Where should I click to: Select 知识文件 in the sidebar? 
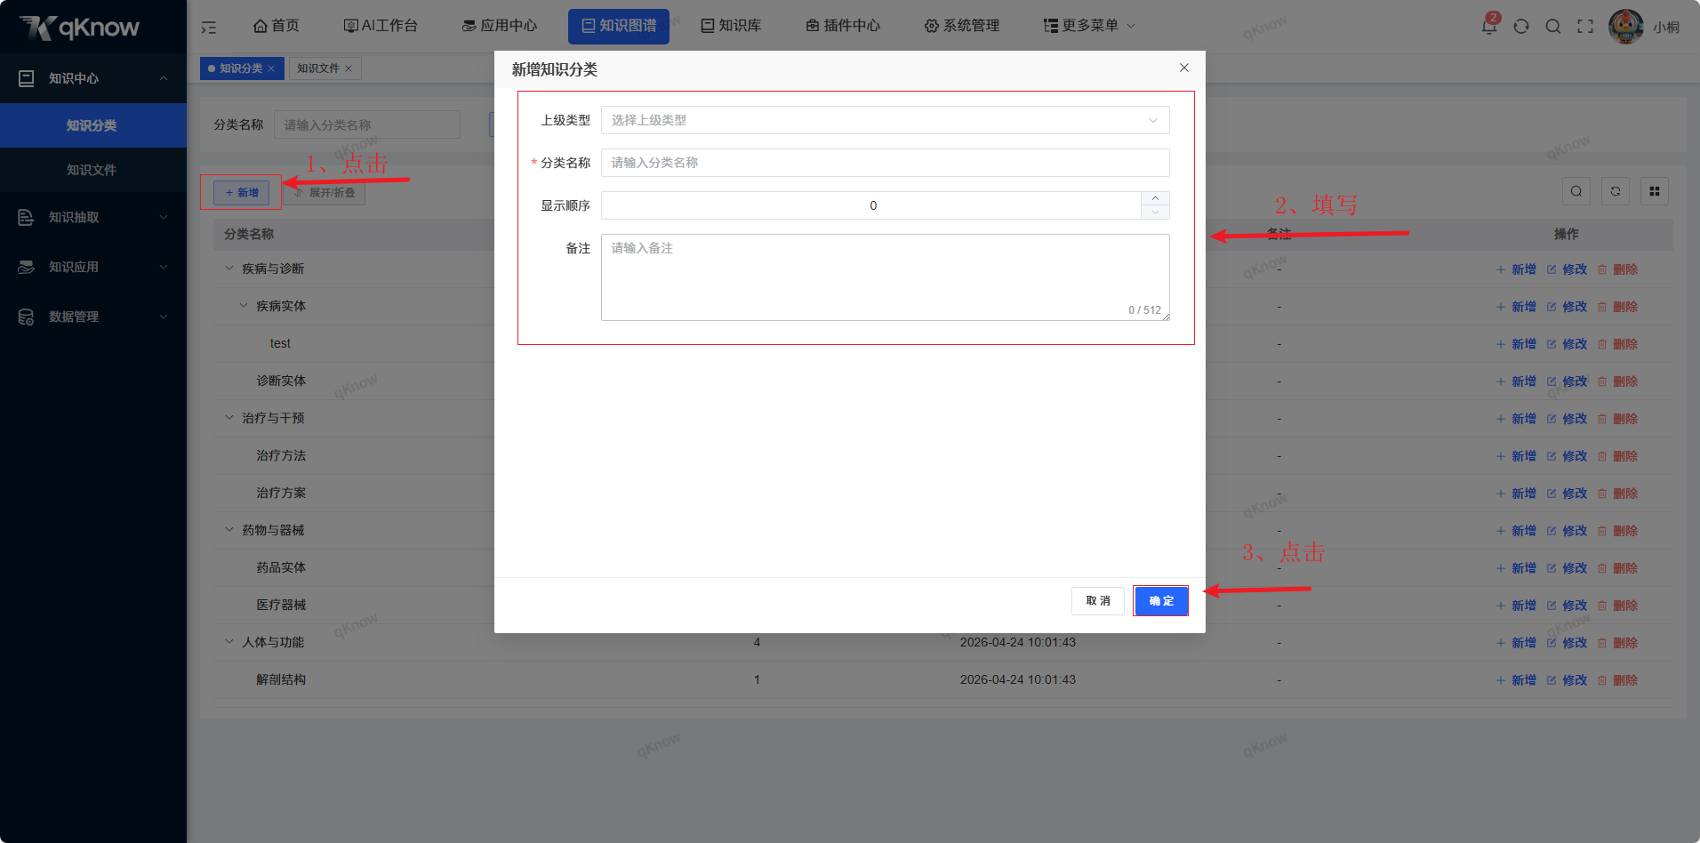pyautogui.click(x=93, y=170)
